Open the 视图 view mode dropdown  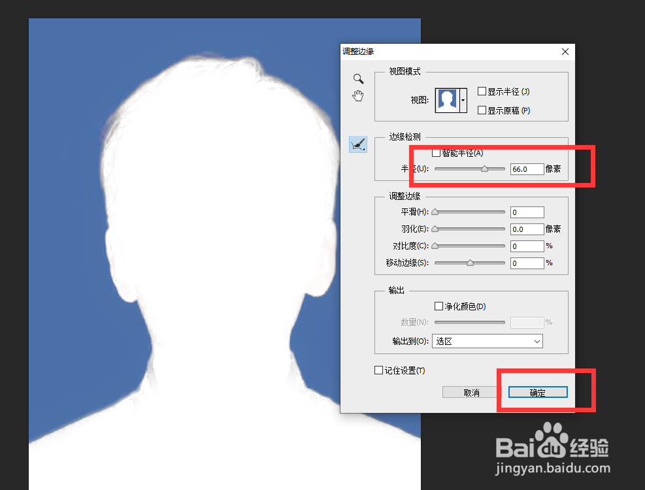click(x=462, y=101)
